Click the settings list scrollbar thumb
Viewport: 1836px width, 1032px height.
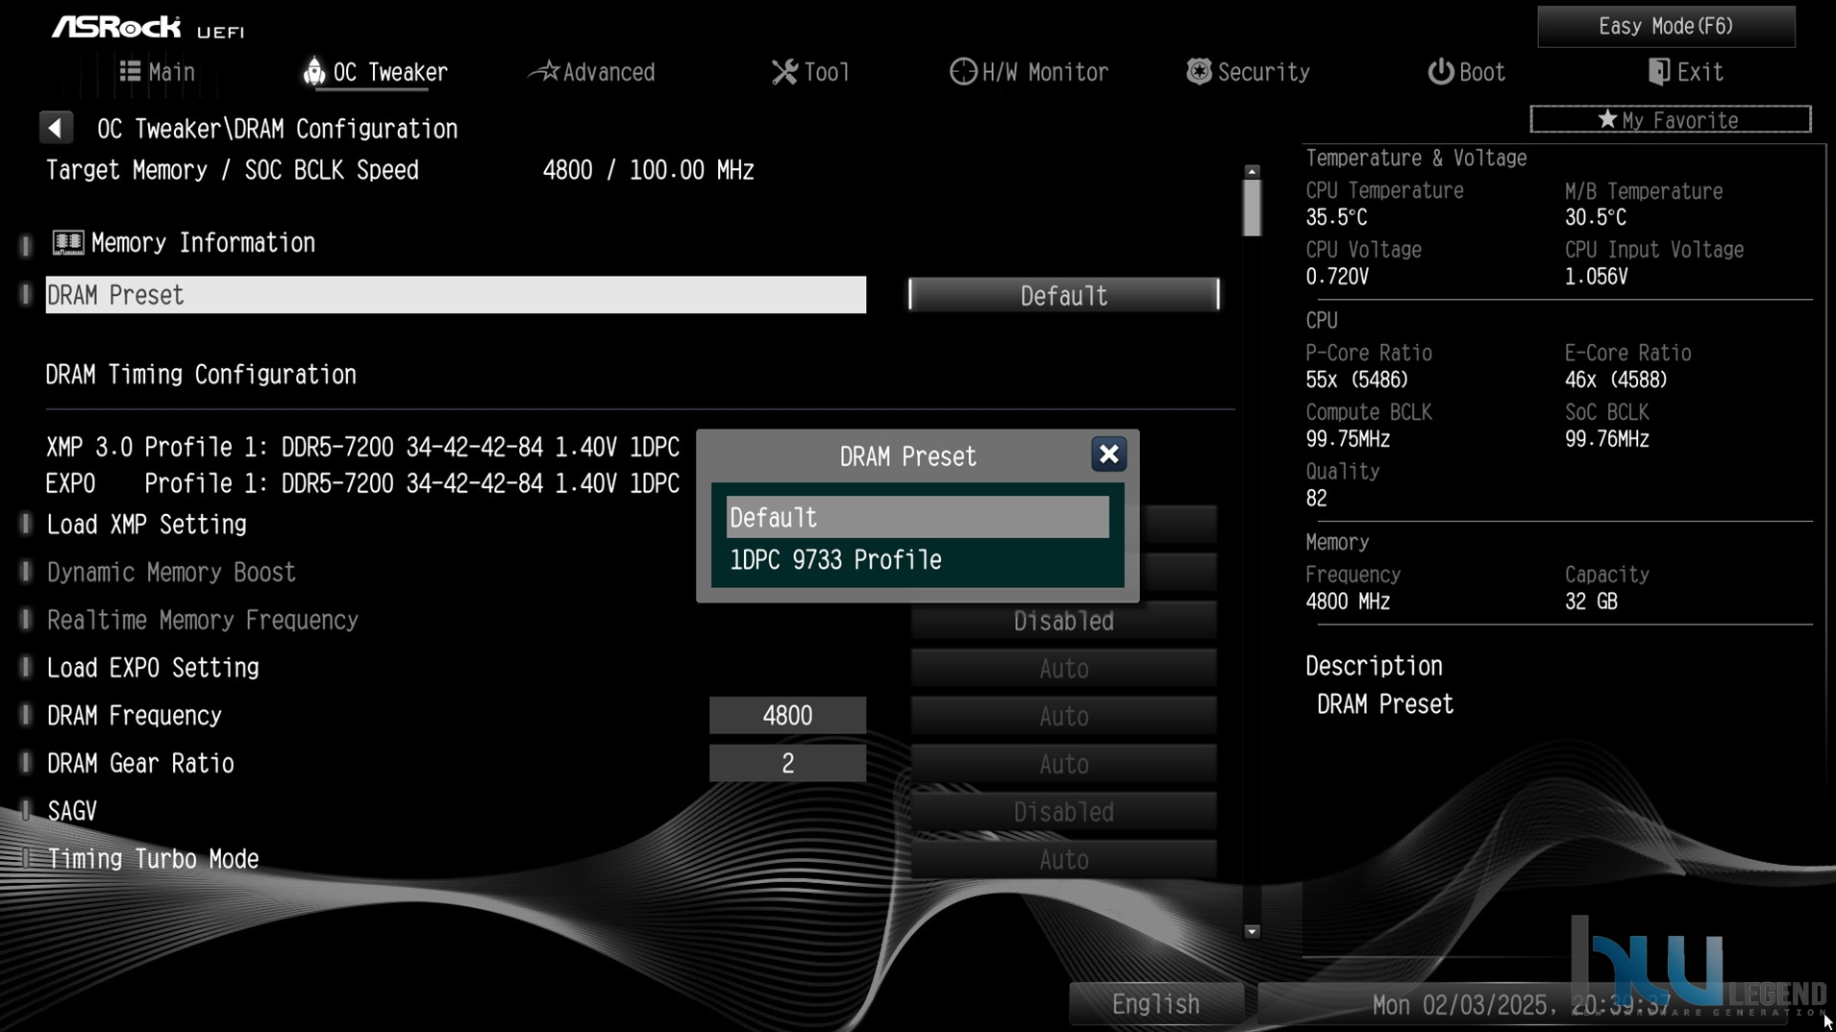[1252, 207]
